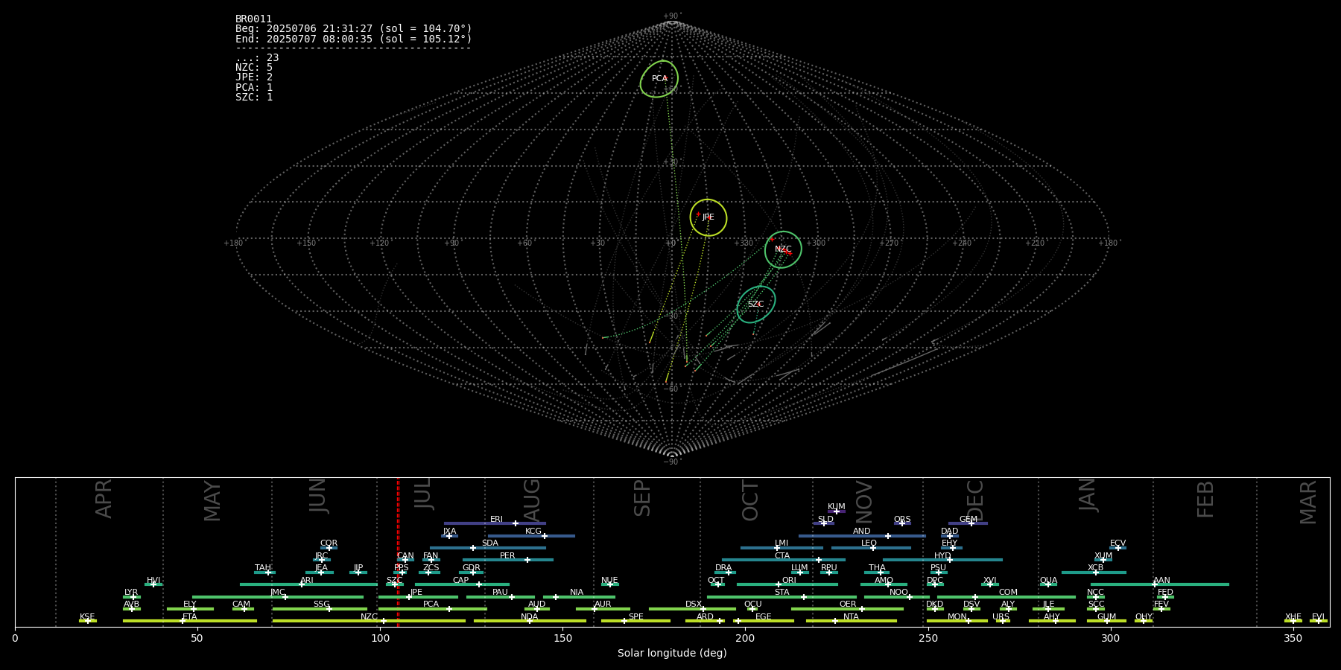The image size is (1341, 670).
Task: Click the SPE shower label on the timeline
Action: pyautogui.click(x=635, y=617)
